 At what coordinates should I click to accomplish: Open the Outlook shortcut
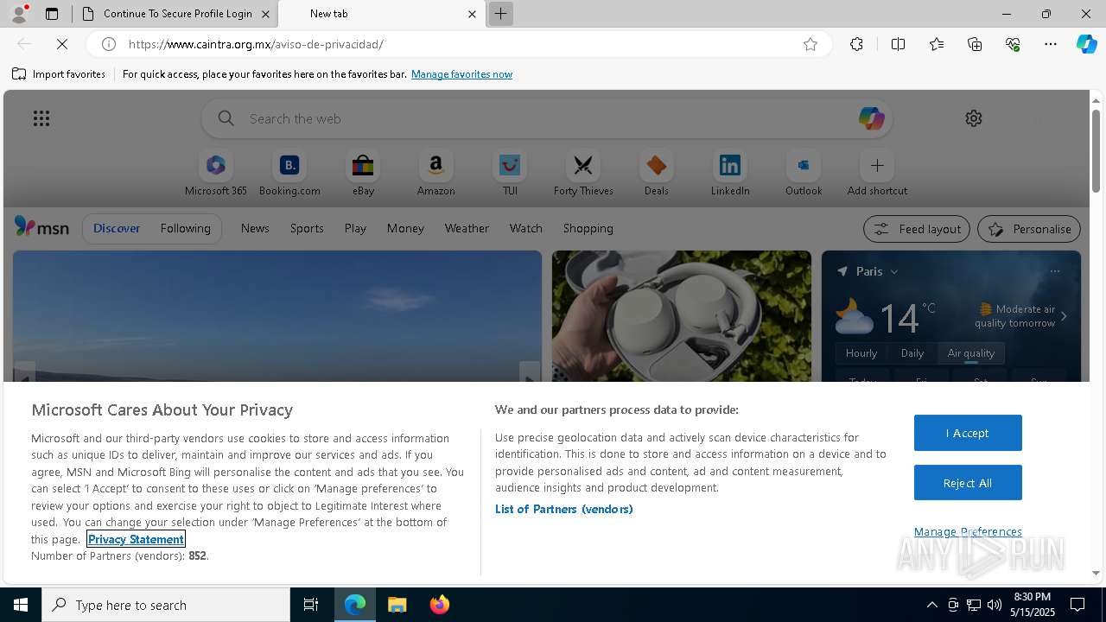(804, 174)
